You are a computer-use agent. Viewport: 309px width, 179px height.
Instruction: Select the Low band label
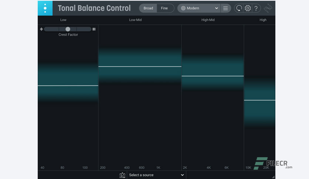(63, 20)
